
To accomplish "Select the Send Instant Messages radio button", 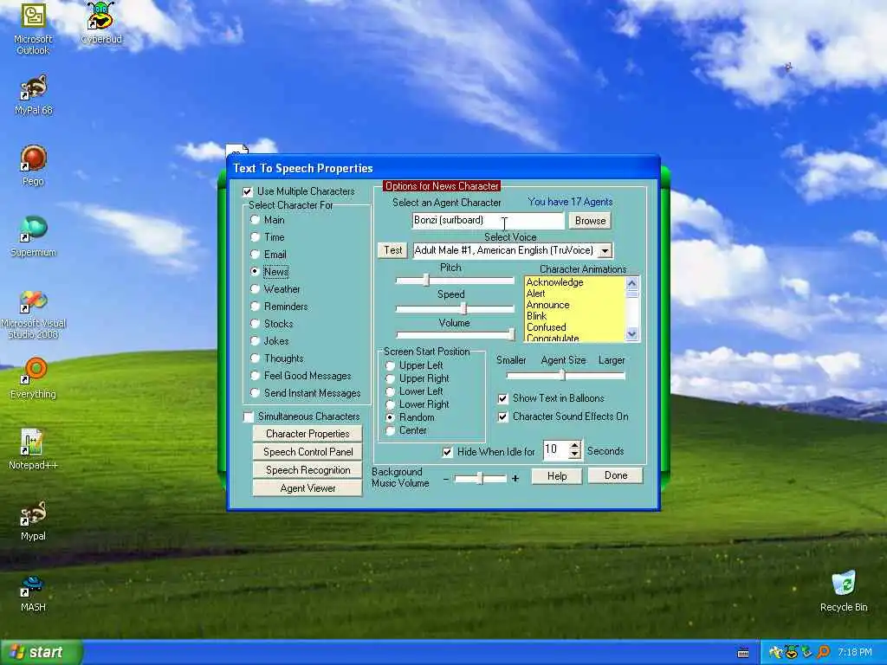I will (256, 393).
